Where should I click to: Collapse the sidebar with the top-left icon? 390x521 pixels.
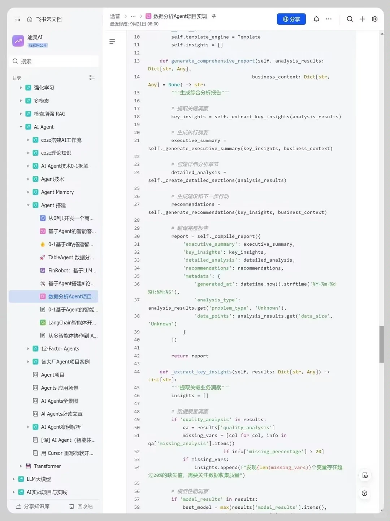pos(17,19)
